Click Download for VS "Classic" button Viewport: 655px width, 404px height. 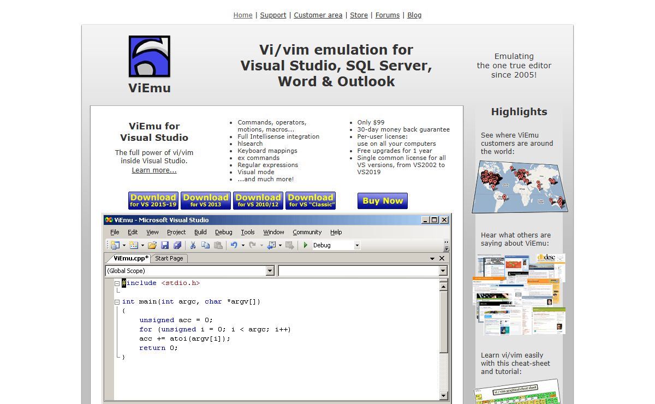[311, 200]
